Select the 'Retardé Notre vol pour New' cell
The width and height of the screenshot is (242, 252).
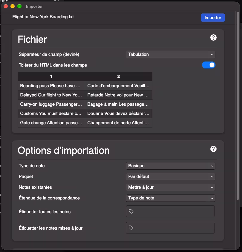pyautogui.click(x=119, y=95)
